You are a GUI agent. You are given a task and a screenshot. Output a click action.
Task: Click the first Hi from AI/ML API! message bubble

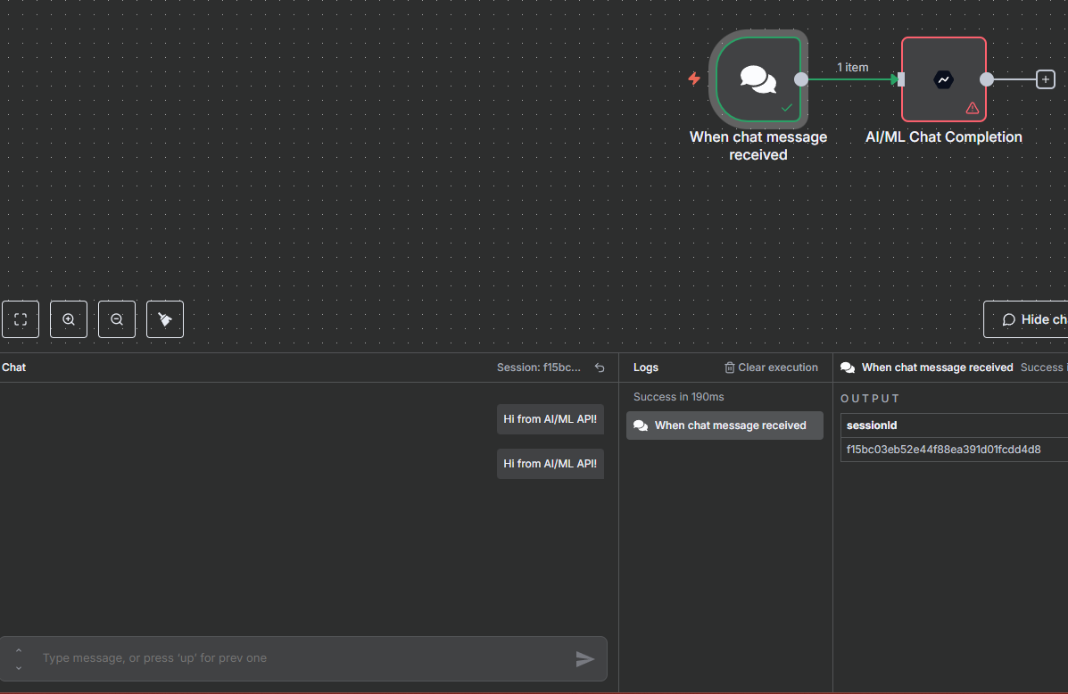(550, 419)
